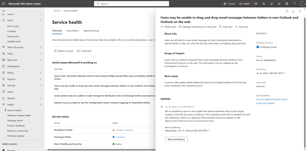Open the header settings gear

[287, 4]
